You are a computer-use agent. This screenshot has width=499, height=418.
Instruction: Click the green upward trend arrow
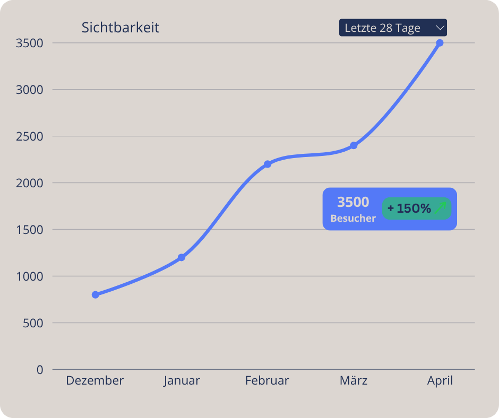coord(440,208)
